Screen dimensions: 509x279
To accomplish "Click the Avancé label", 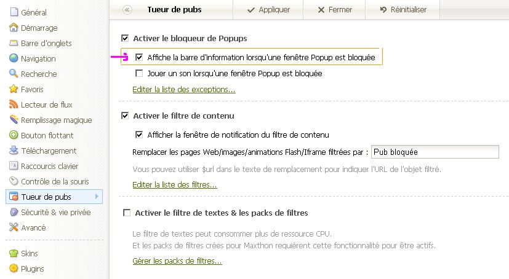I will [x=33, y=227].
